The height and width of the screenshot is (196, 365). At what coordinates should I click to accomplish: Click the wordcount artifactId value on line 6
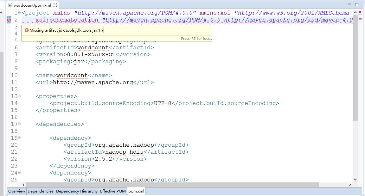pyautogui.click(x=93, y=48)
